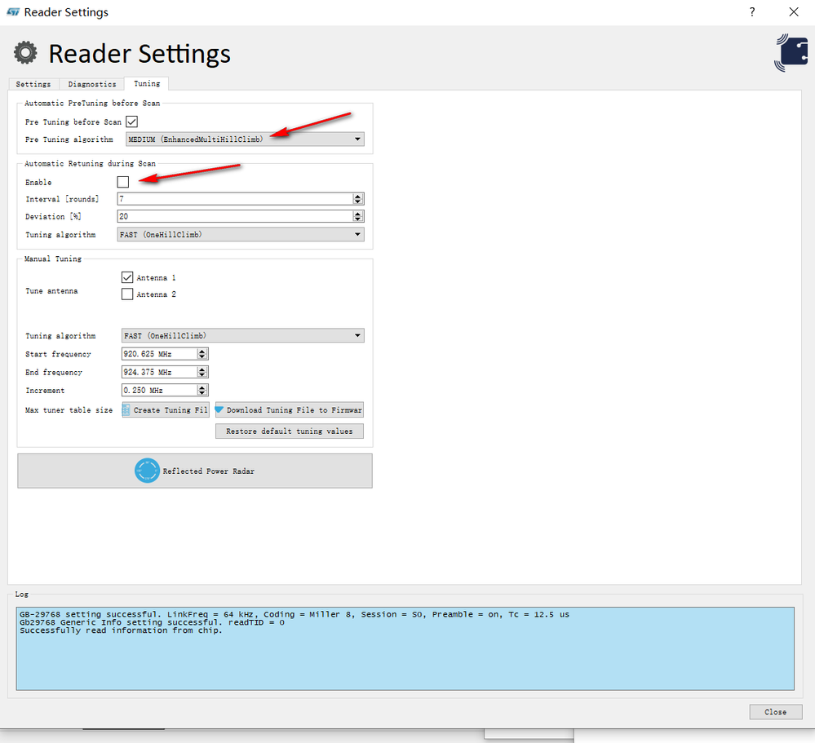Viewport: 815px width, 743px height.
Task: Select the Tuning tab
Action: pyautogui.click(x=147, y=84)
